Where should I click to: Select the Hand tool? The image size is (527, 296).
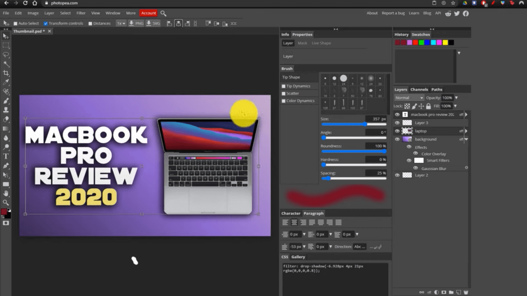(x=6, y=193)
